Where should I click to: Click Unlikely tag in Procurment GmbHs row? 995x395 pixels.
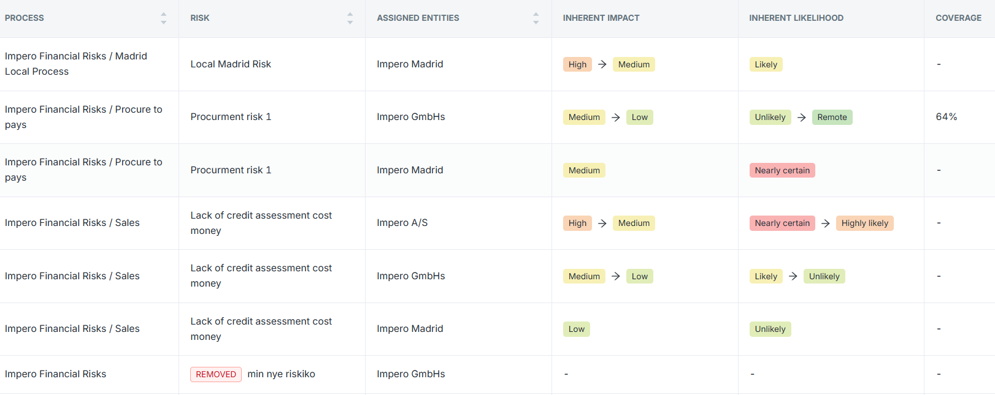[770, 117]
